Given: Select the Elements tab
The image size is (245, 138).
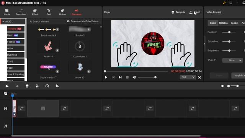Looking at the screenshot, I should (77, 12).
